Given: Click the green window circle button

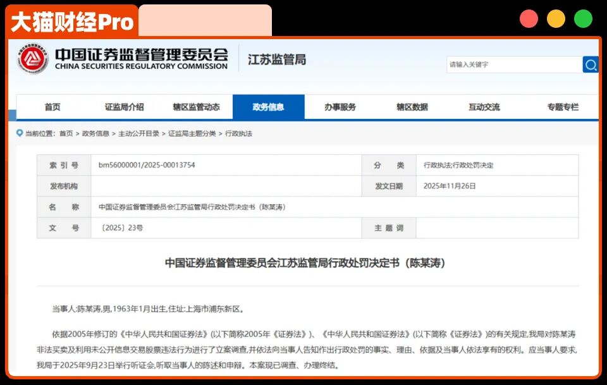Looking at the screenshot, I should coord(583,19).
